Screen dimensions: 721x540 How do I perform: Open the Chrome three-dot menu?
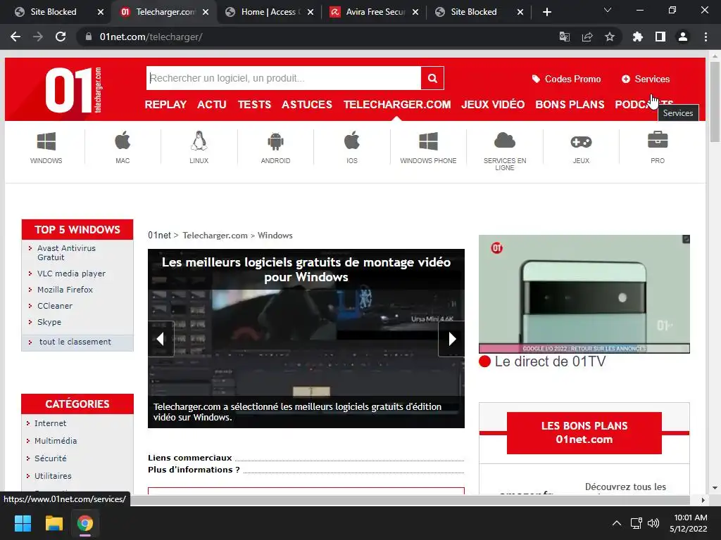click(706, 37)
